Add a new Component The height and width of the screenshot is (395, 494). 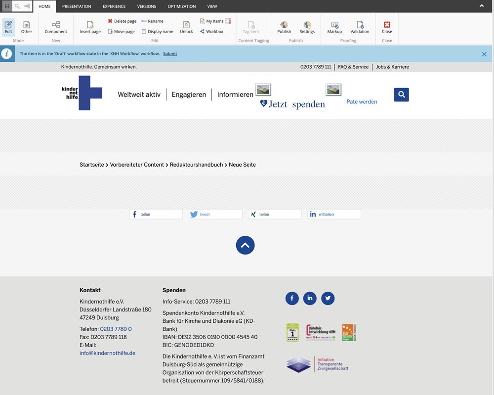tap(56, 27)
